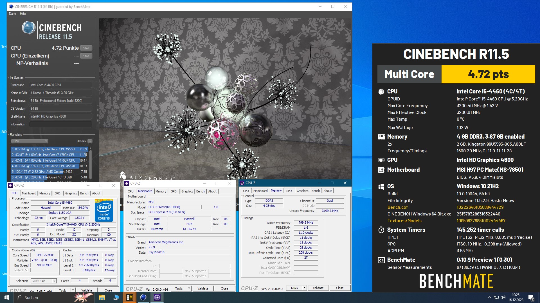Screen dimensions: 540x303
Task: Click the System Timers stopwatch icon
Action: click(381, 230)
